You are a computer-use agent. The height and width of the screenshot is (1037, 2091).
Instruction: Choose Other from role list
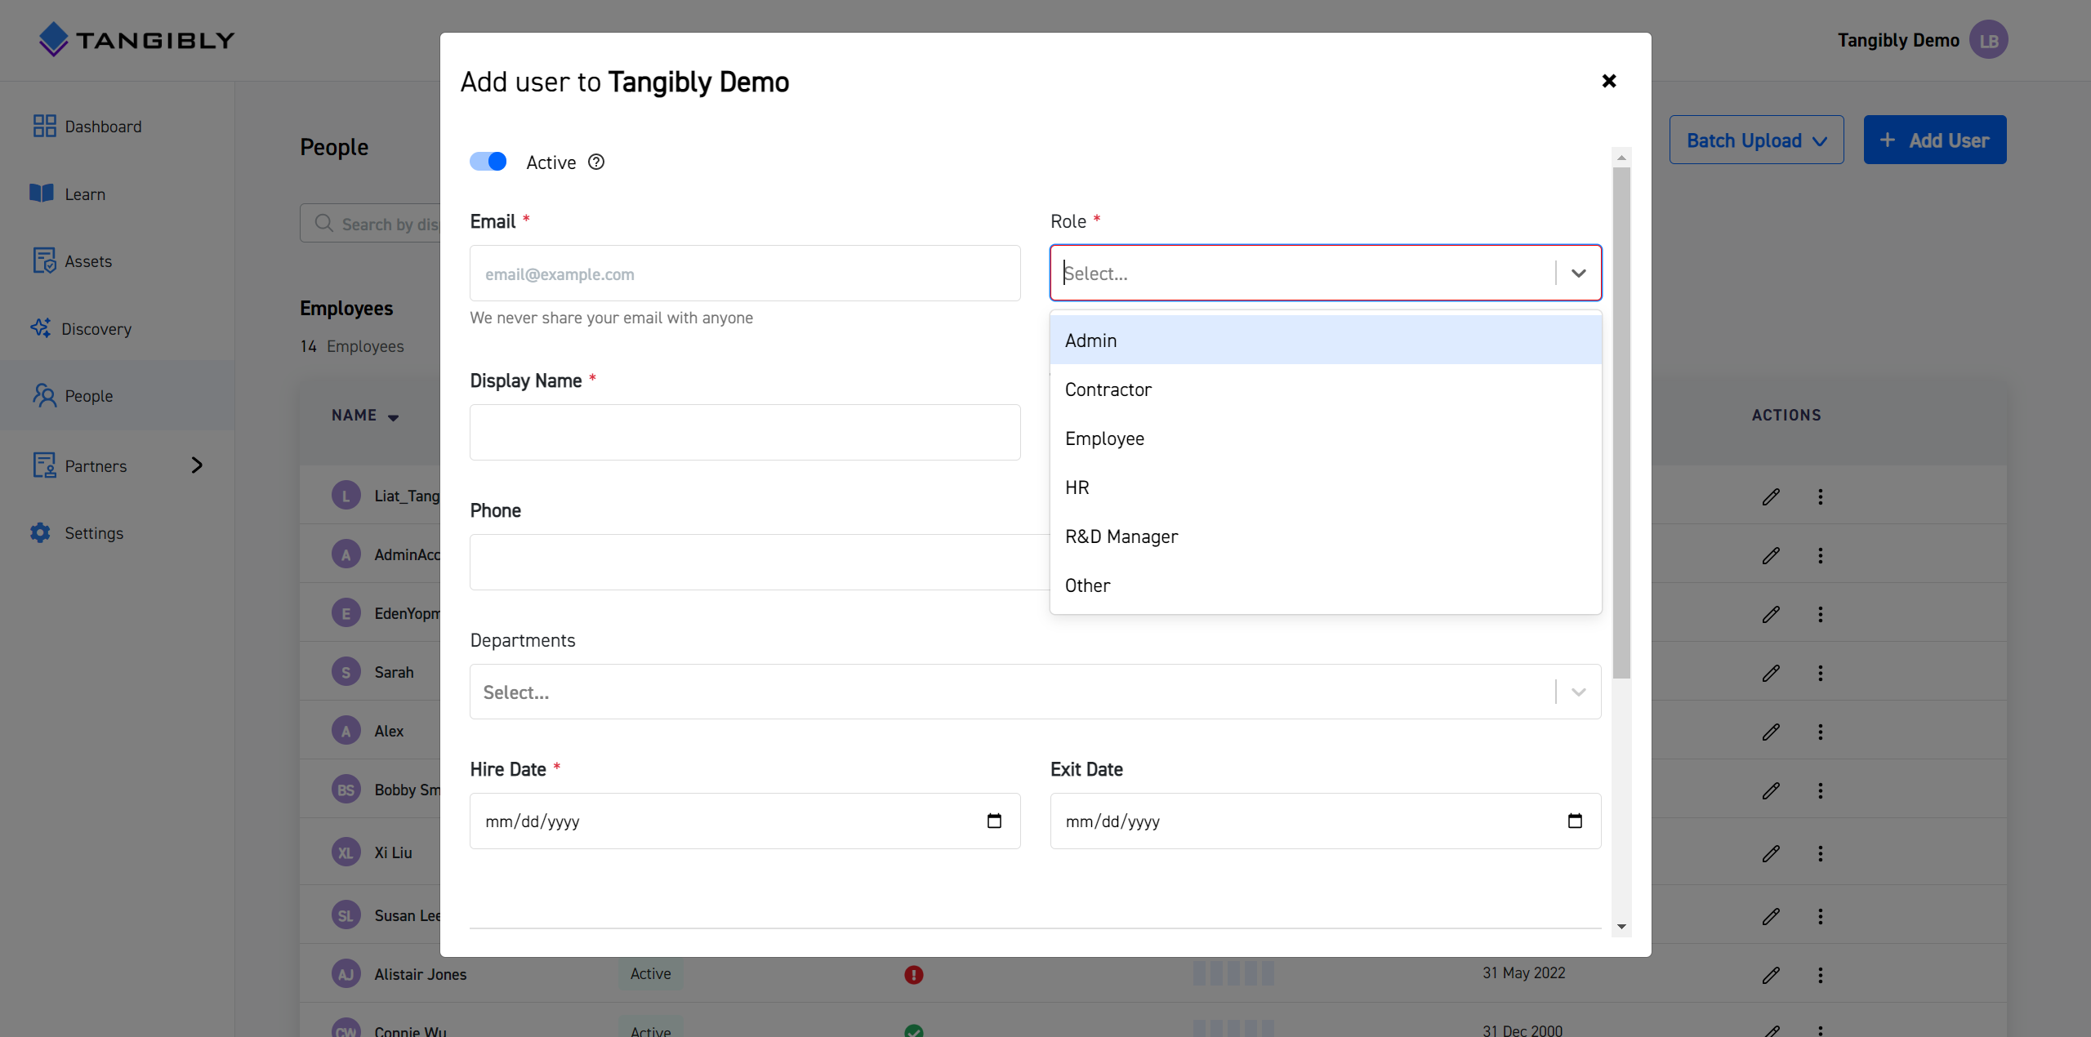[x=1326, y=585]
